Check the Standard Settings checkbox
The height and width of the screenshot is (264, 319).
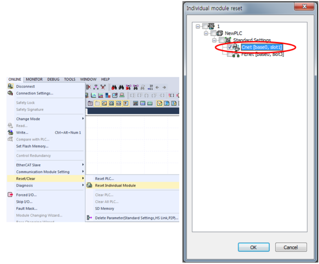tap(221, 40)
